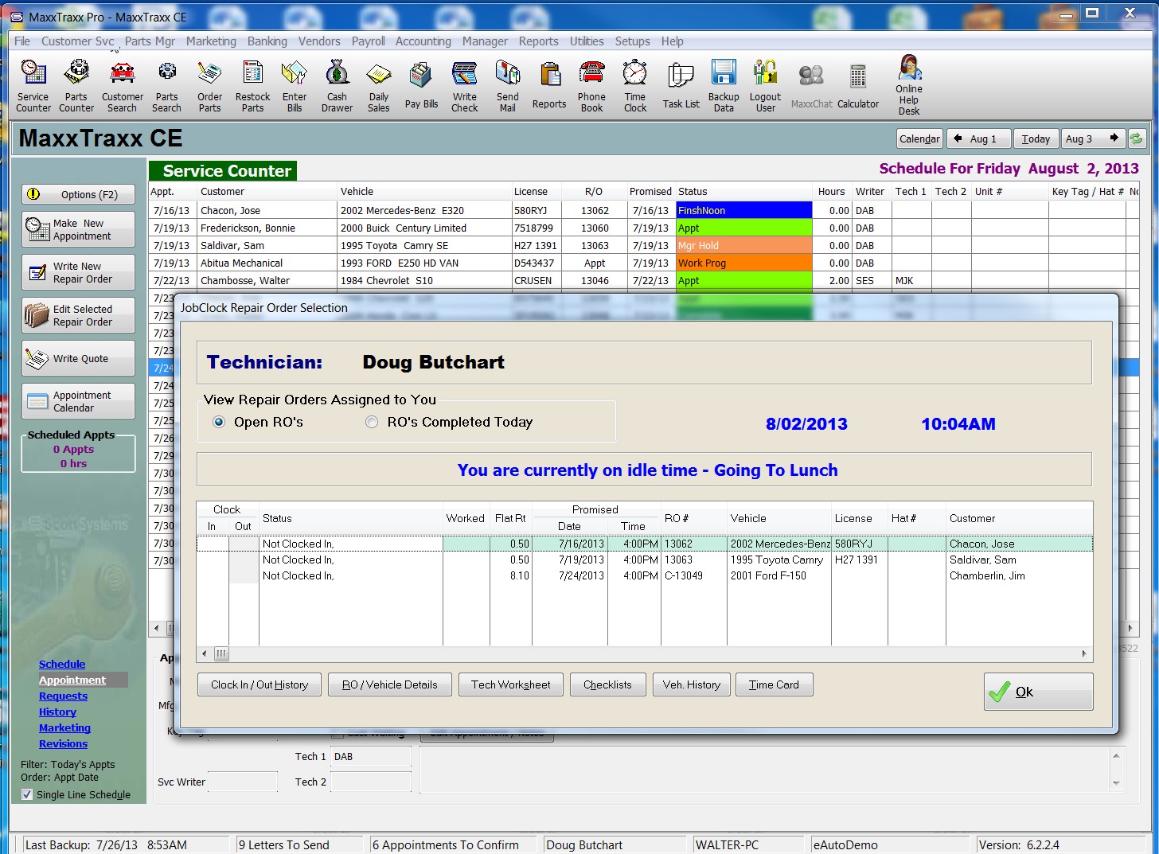Select the Chamberlin, Jim C-13049 row
1159x854 pixels.
(x=645, y=575)
